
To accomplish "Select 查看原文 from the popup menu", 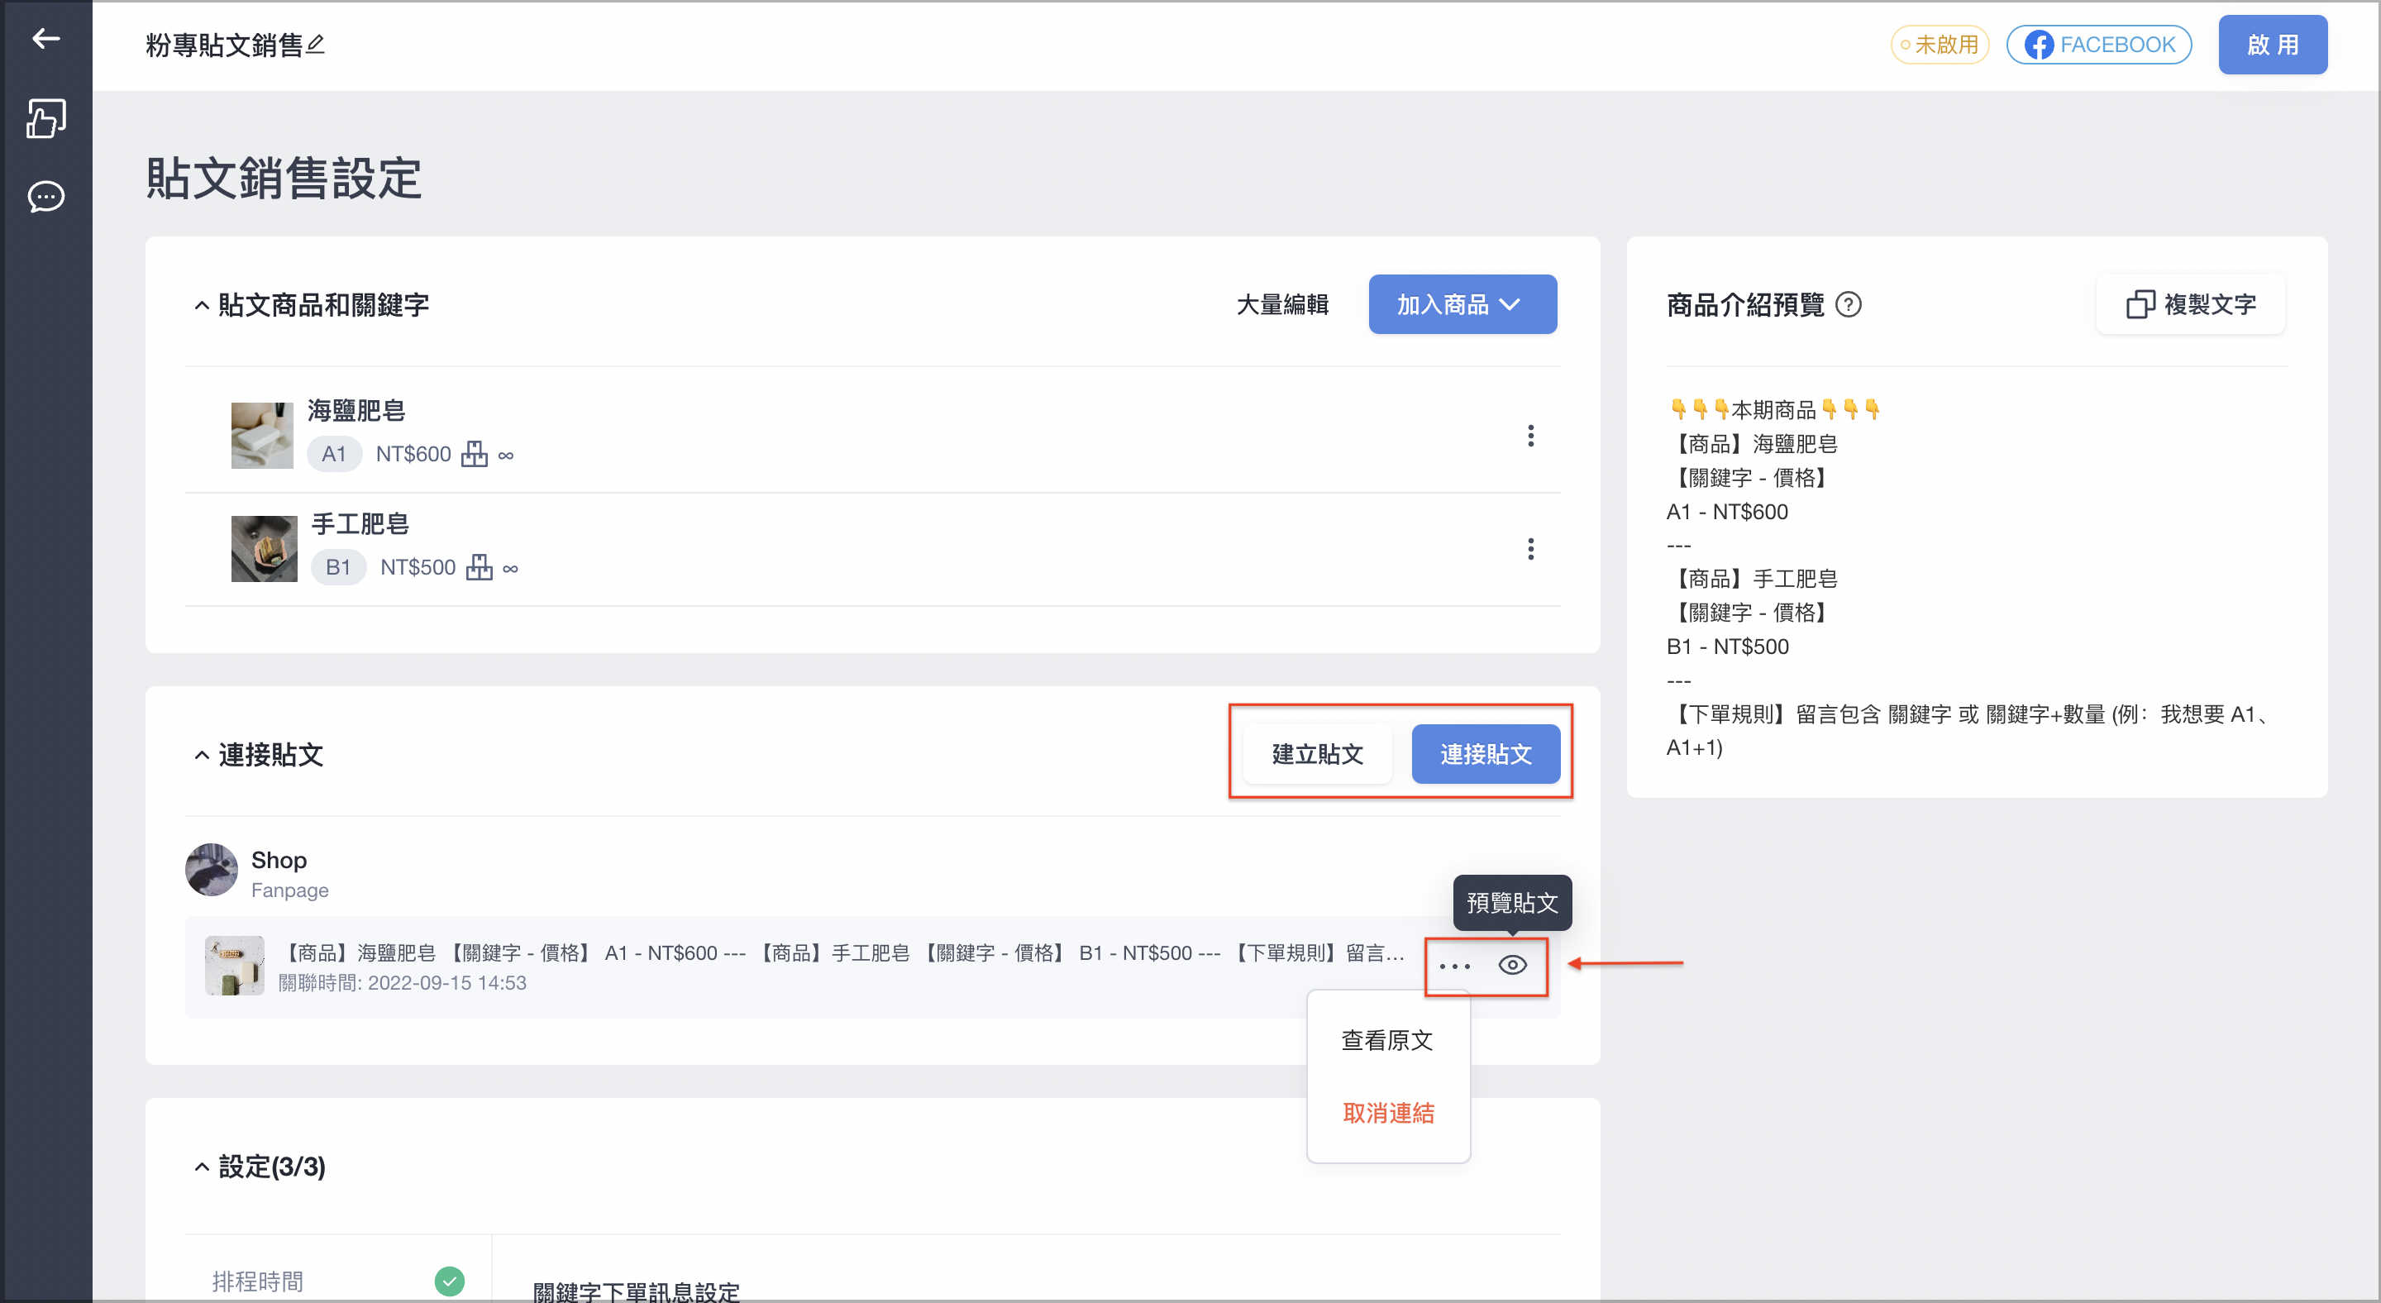I will (1387, 1041).
